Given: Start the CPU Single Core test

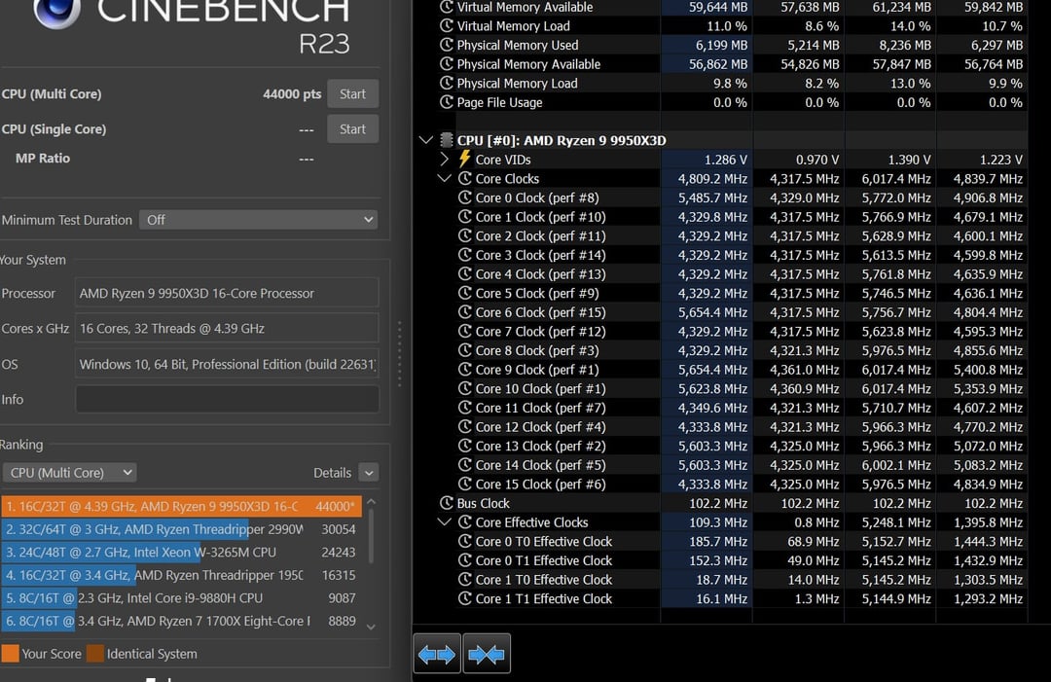Looking at the screenshot, I should pyautogui.click(x=352, y=128).
